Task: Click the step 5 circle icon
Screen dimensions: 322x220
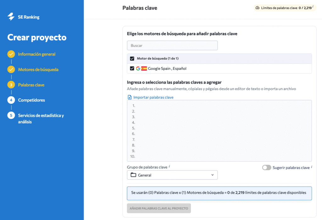Action: pyautogui.click(x=11, y=115)
